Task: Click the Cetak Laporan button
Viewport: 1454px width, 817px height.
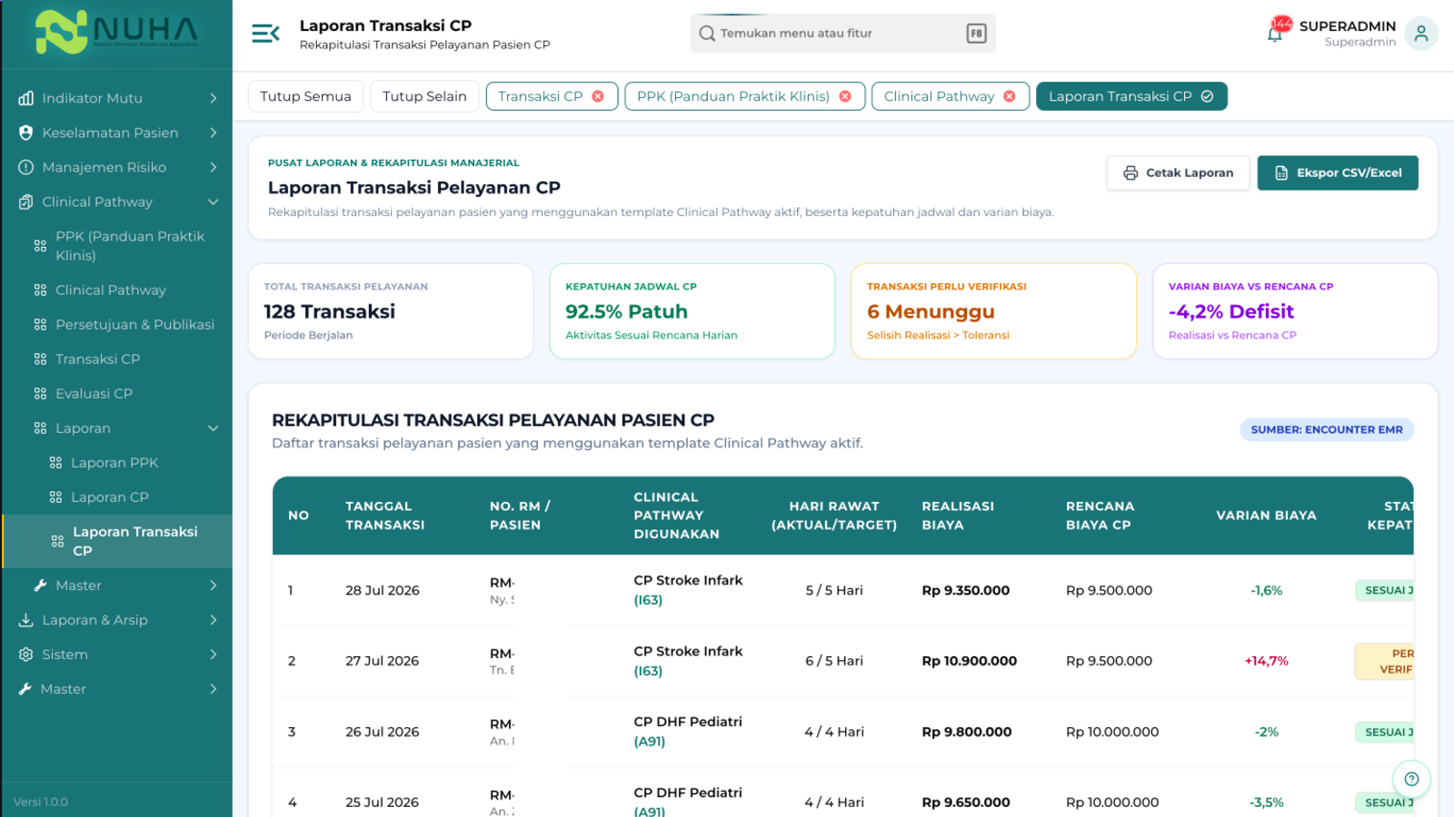Action: click(x=1178, y=172)
